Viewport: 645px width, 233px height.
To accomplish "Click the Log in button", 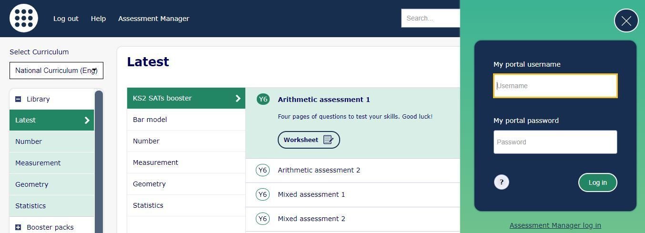I will (x=597, y=182).
